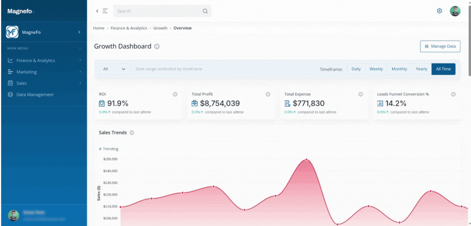Click info icon next to Sales Trends
Image resolution: width=471 pixels, height=226 pixels.
pos(132,133)
